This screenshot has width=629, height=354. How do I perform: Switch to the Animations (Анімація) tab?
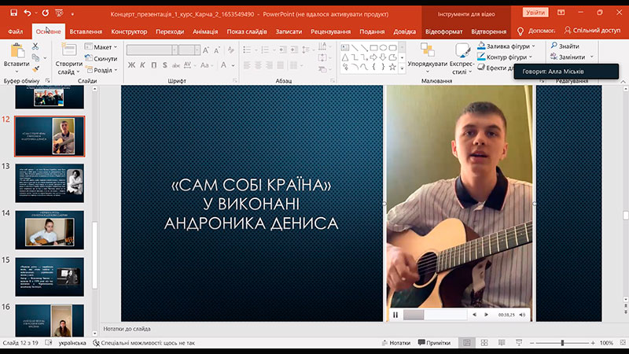pos(205,31)
